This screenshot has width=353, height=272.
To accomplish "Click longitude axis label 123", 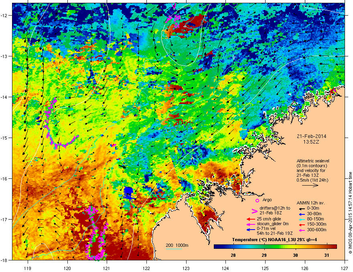I will [186, 268].
